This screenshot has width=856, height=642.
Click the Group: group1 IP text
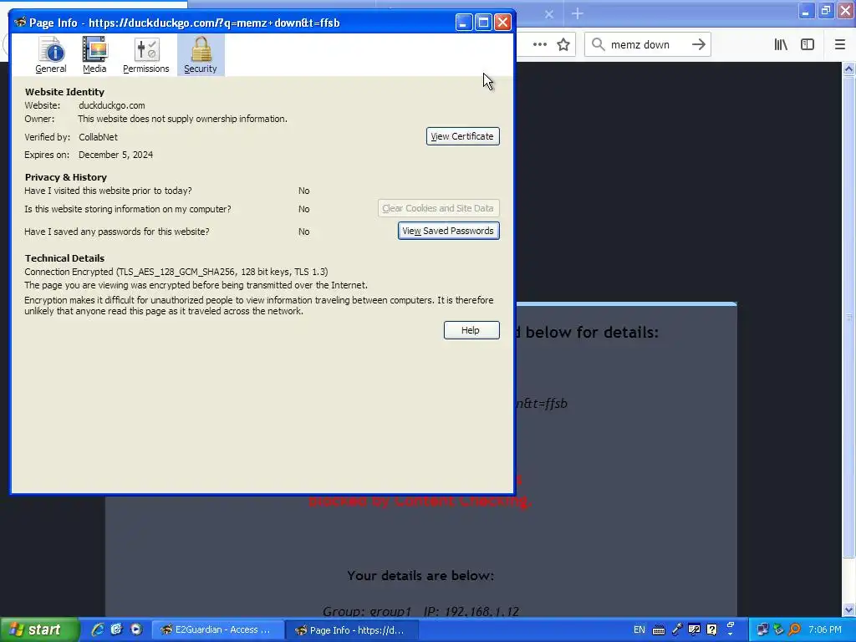pos(420,611)
